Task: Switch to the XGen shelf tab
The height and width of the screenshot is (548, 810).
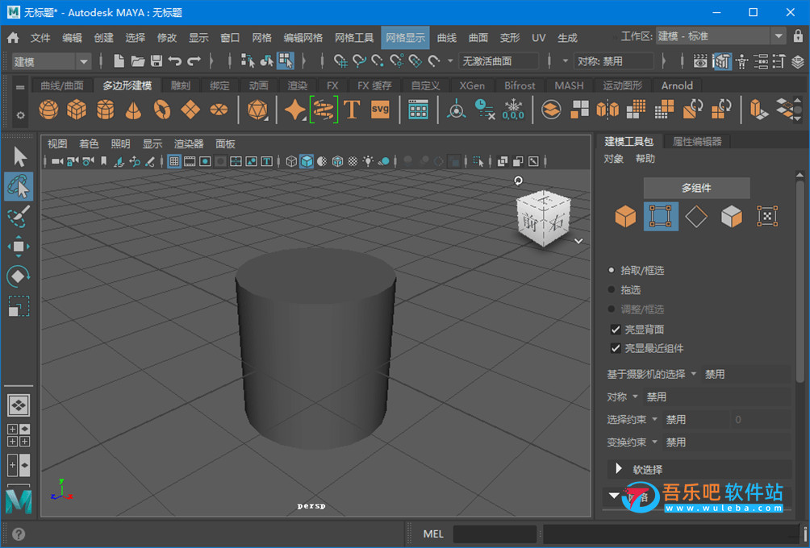Action: 472,85
